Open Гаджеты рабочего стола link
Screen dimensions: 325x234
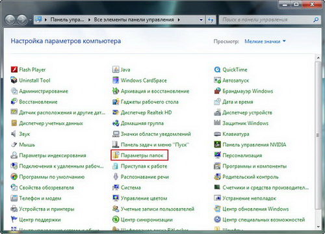click(x=149, y=102)
